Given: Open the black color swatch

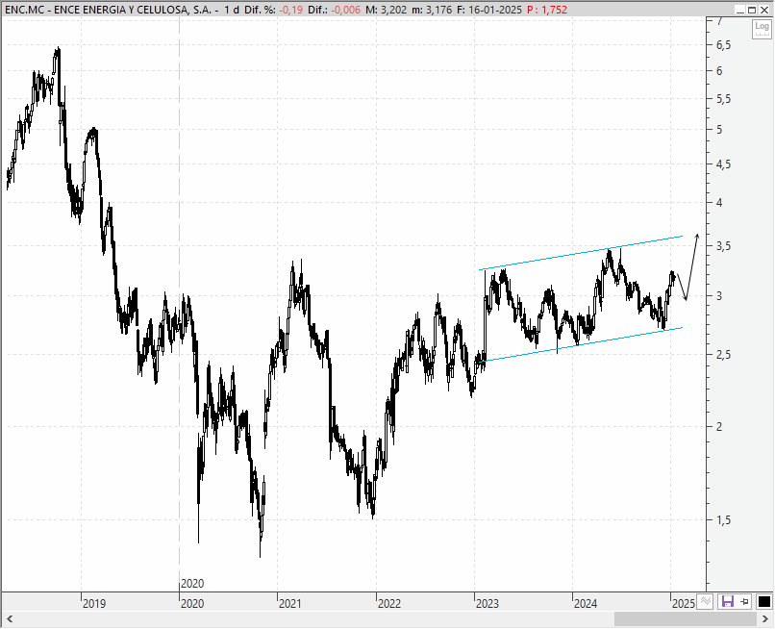Looking at the screenshot, I should pyautogui.click(x=764, y=602).
